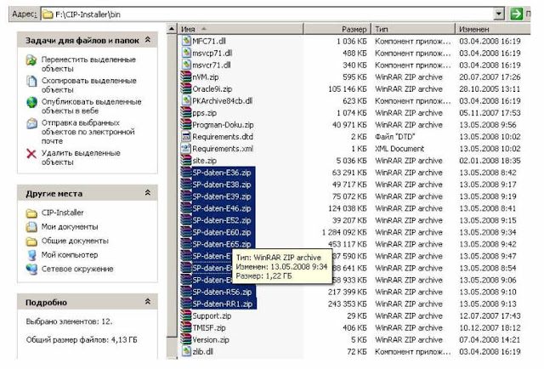Sort files by the Изменен column header

493,29
